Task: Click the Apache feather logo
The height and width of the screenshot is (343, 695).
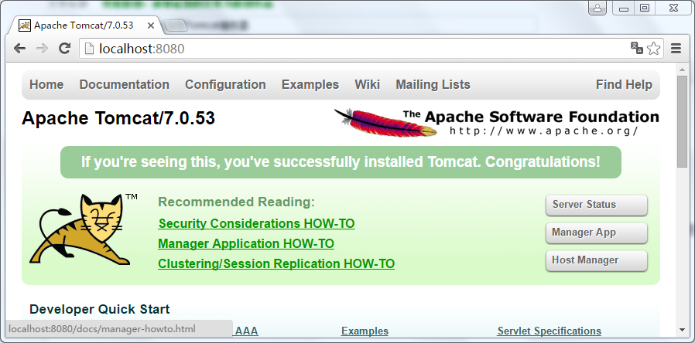Action: tap(385, 123)
